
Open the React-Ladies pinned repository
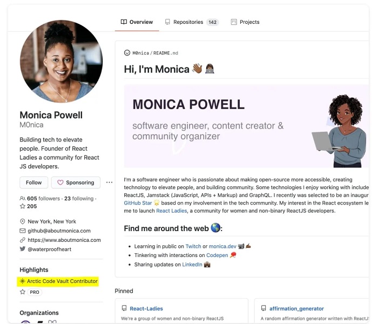point(146,308)
